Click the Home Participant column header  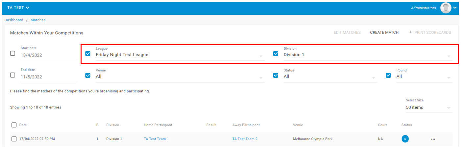pyautogui.click(x=158, y=125)
